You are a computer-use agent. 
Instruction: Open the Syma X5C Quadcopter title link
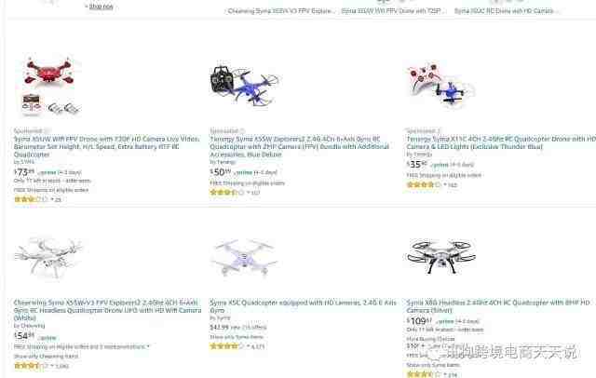tap(303, 306)
